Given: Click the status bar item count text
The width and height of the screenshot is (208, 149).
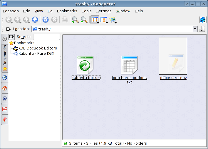Looking at the screenshot, I should [108, 143].
